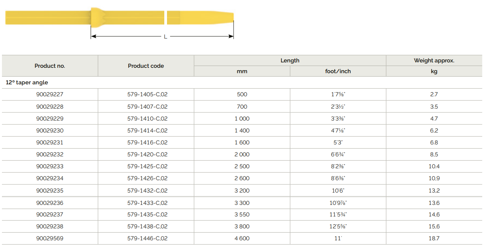484x248 pixels.
Task: Click product number 90029235
Action: click(x=50, y=191)
